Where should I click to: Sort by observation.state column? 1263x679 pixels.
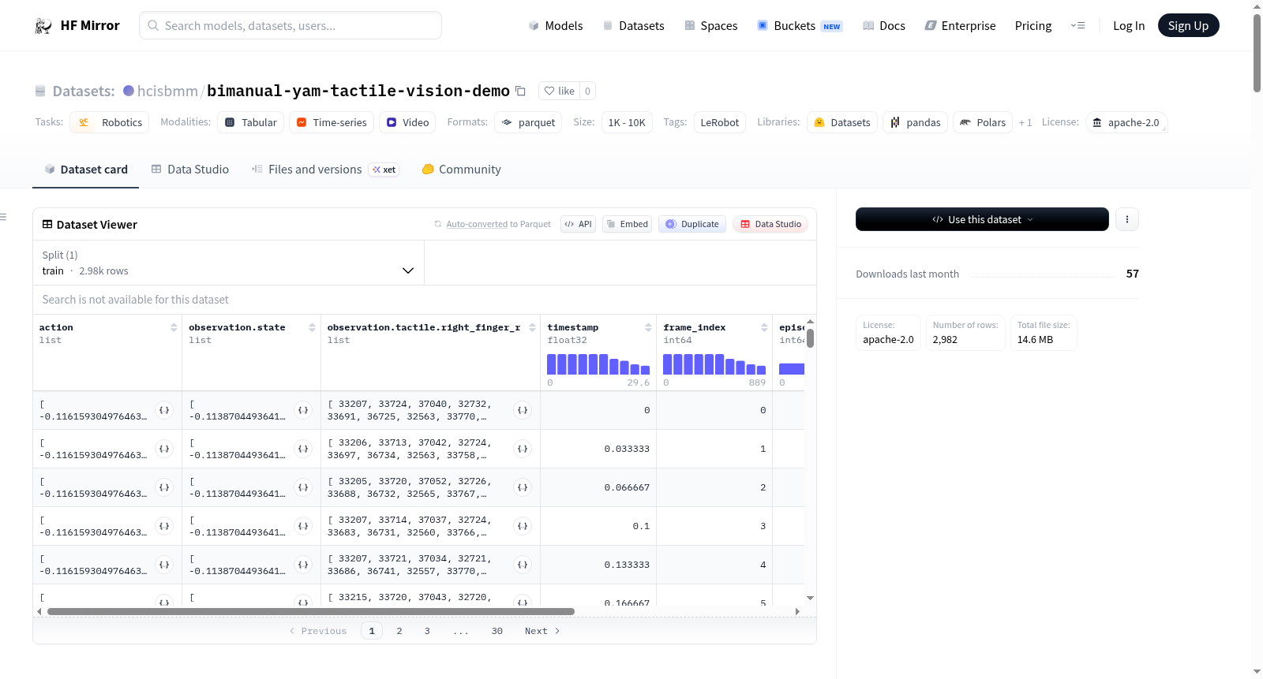(x=312, y=327)
